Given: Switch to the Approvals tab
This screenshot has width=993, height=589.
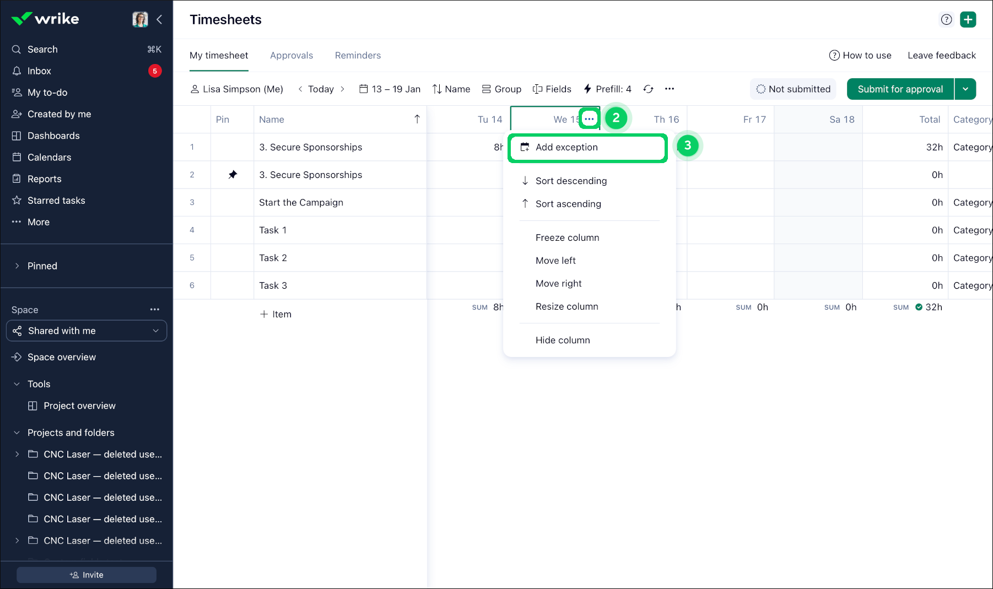Looking at the screenshot, I should 291,56.
